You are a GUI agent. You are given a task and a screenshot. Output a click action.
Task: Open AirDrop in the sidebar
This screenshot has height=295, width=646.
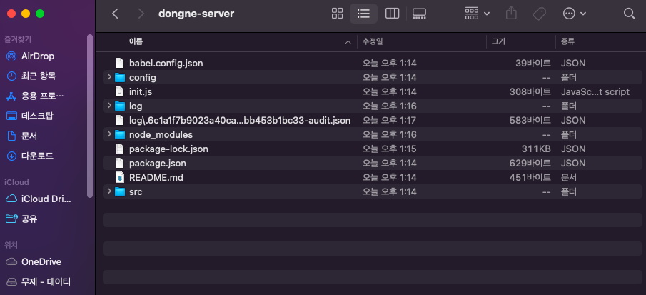(38, 56)
